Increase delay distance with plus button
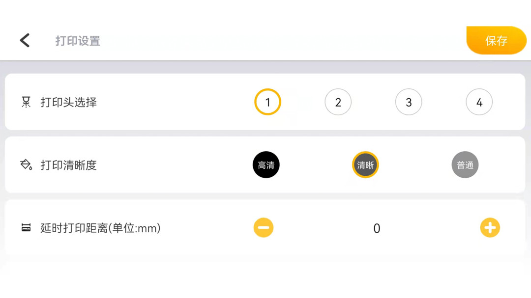The image size is (531, 298). tap(490, 228)
